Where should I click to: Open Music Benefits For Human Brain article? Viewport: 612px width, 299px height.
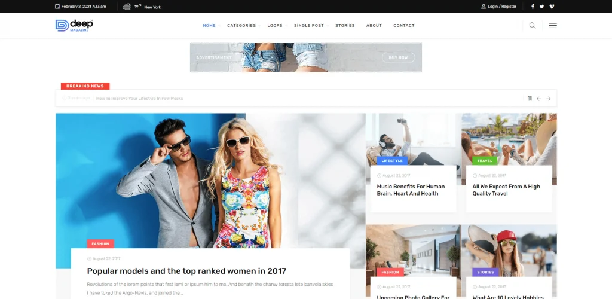(x=411, y=190)
